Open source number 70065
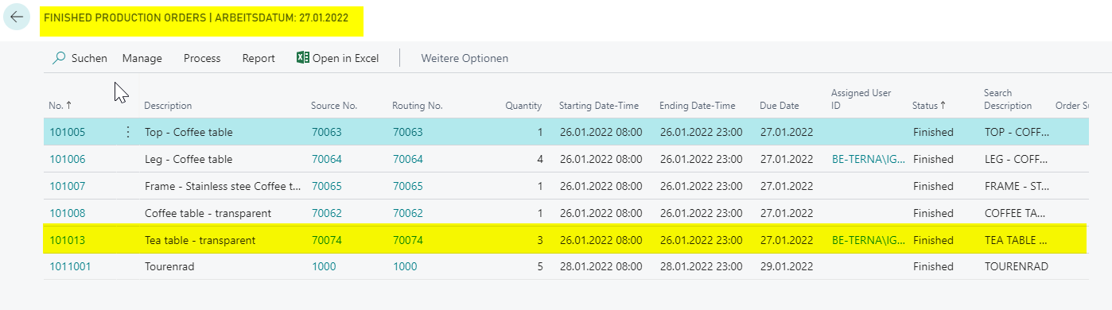 pos(327,186)
